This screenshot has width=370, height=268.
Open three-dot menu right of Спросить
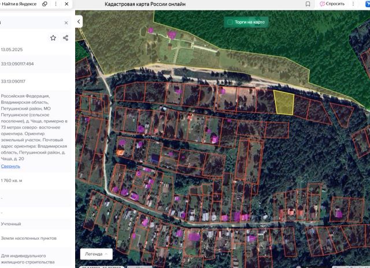(x=353, y=4)
